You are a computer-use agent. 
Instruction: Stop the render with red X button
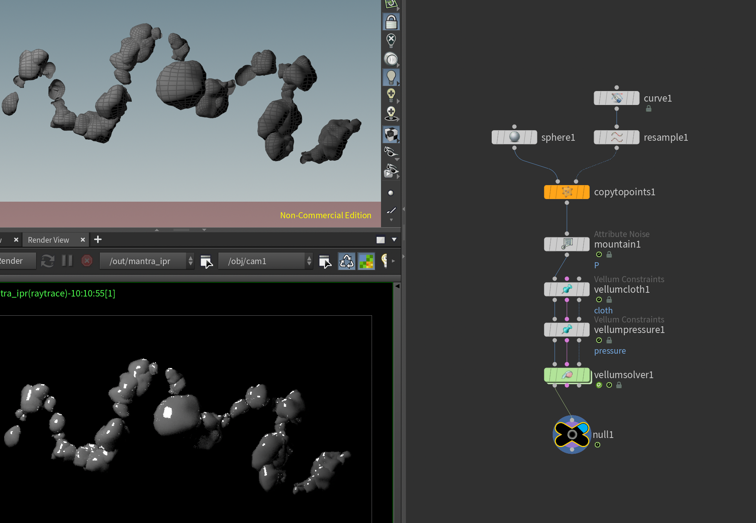87,261
